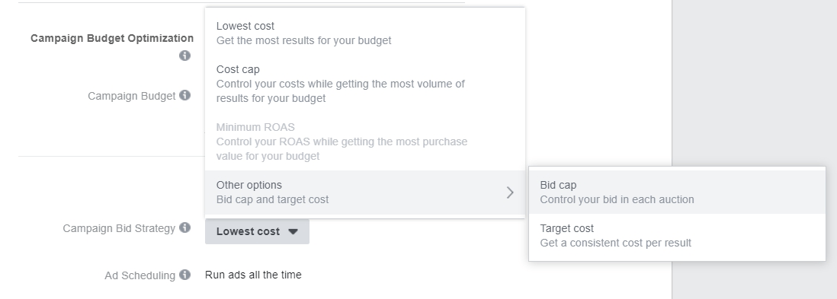Viewport: 837px width, 299px height.
Task: Click the Ad Scheduling label
Action: [139, 275]
